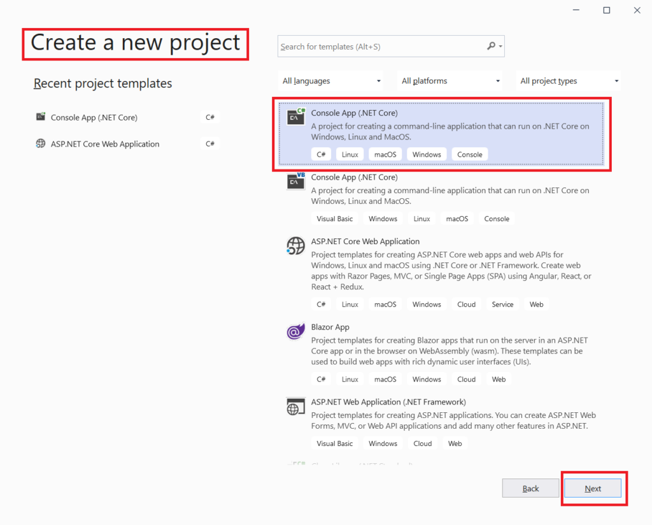Select the recent Console App (.NET Core) template name

pyautogui.click(x=94, y=117)
